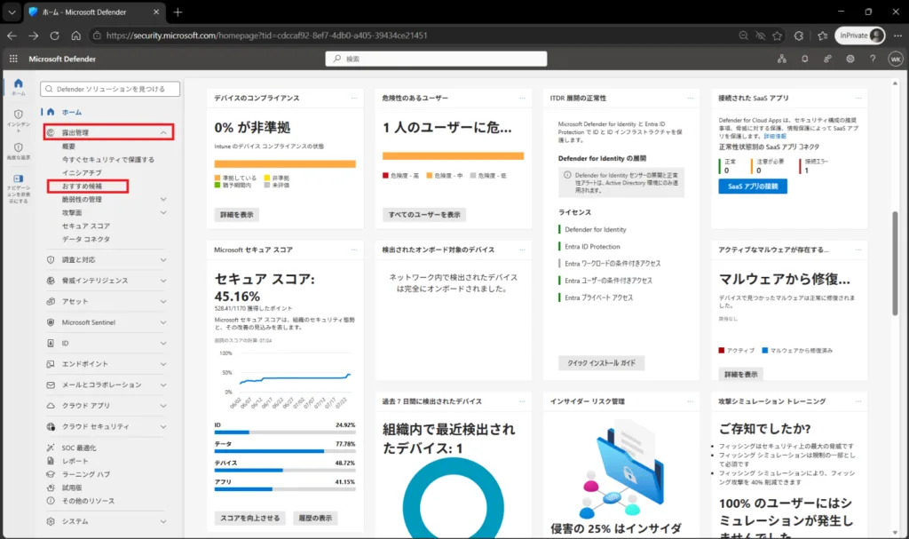909x539 pixels.
Task: Click the WK account avatar
Action: 895,59
